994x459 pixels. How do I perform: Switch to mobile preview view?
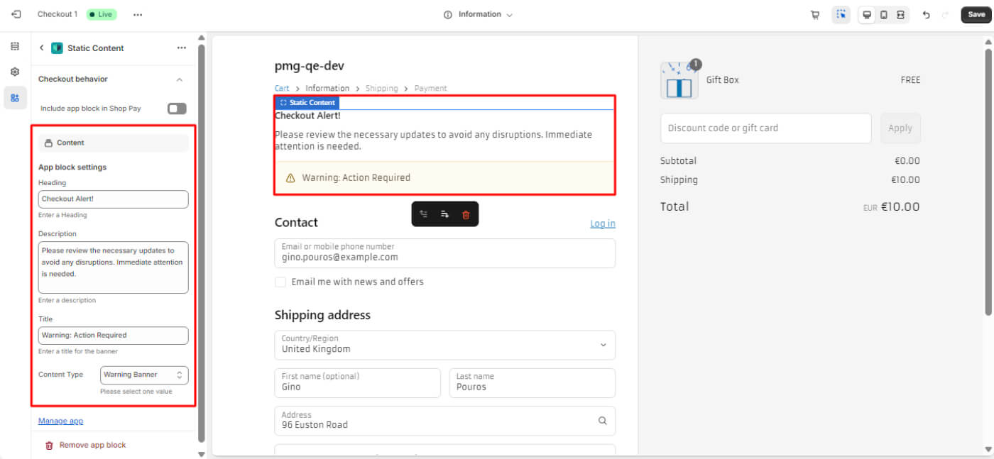(883, 15)
